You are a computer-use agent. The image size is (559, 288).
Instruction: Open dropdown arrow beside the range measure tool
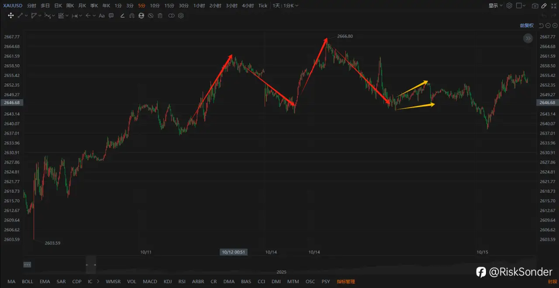pyautogui.click(x=80, y=15)
